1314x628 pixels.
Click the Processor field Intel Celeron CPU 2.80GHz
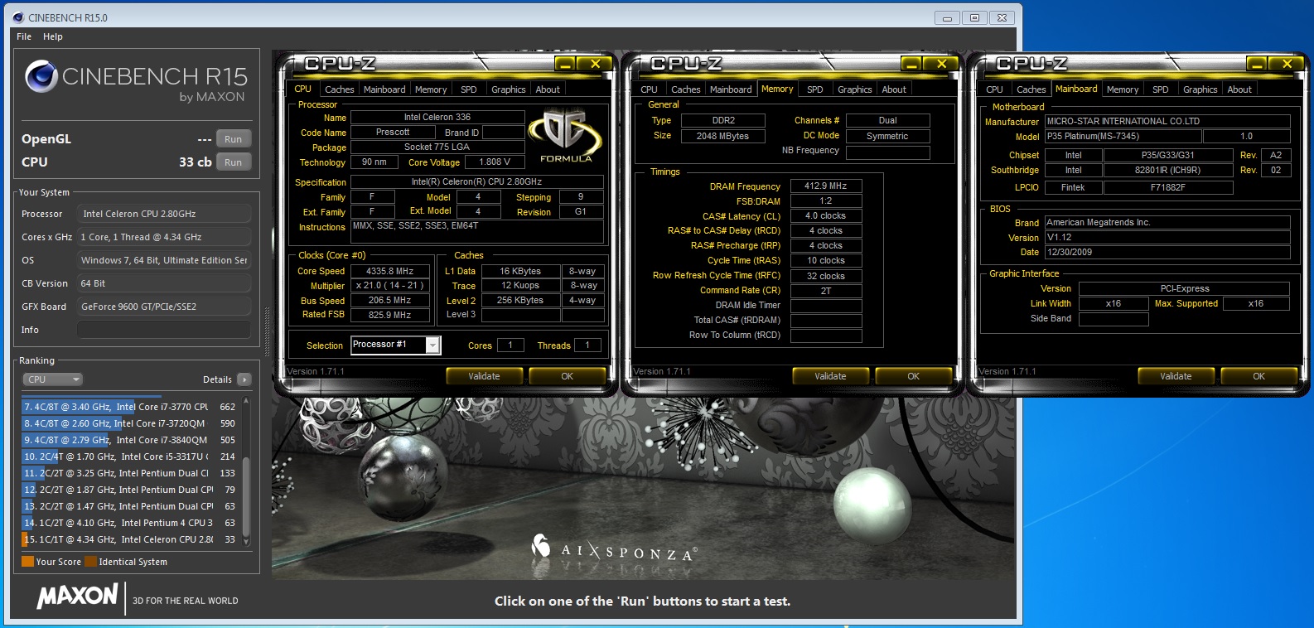(163, 214)
